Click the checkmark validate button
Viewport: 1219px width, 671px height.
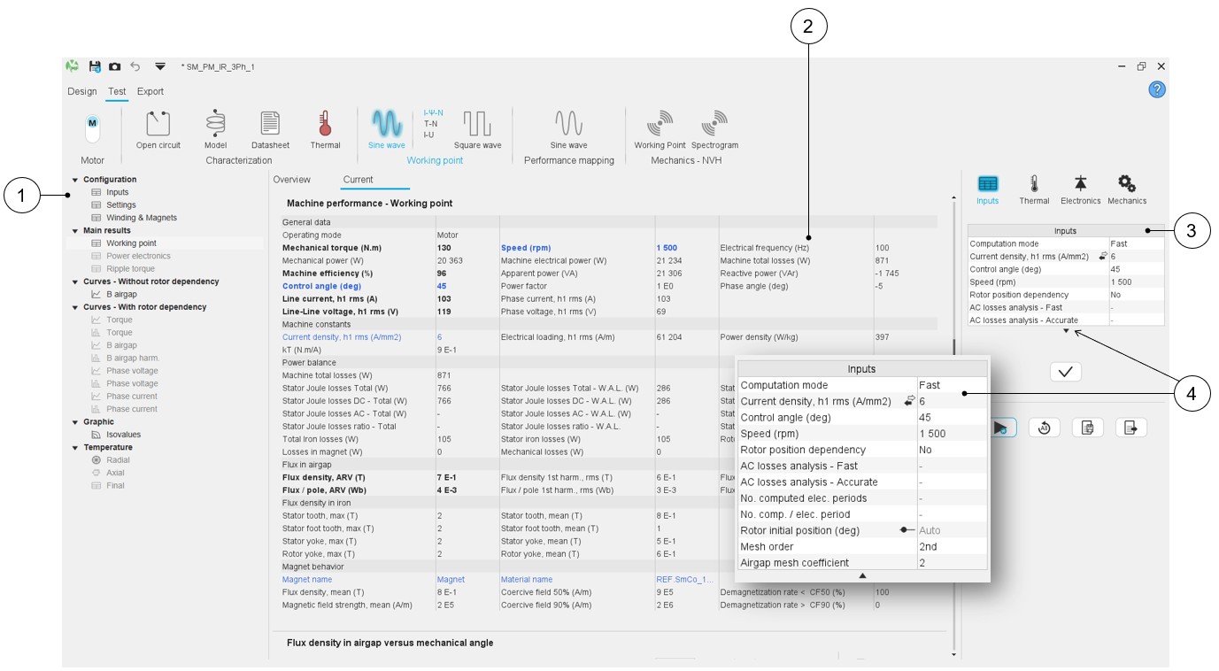coord(1065,372)
